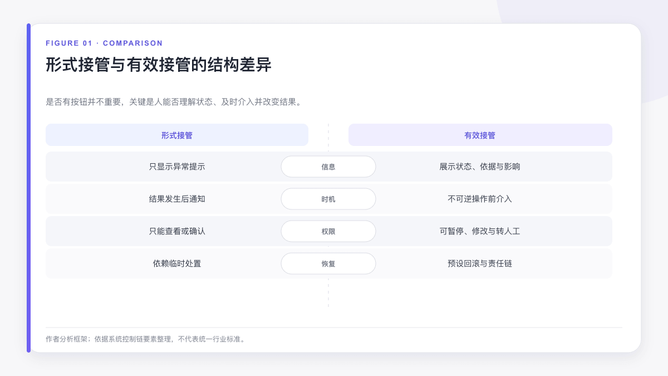Click the purple vertical accent bar

(28, 188)
